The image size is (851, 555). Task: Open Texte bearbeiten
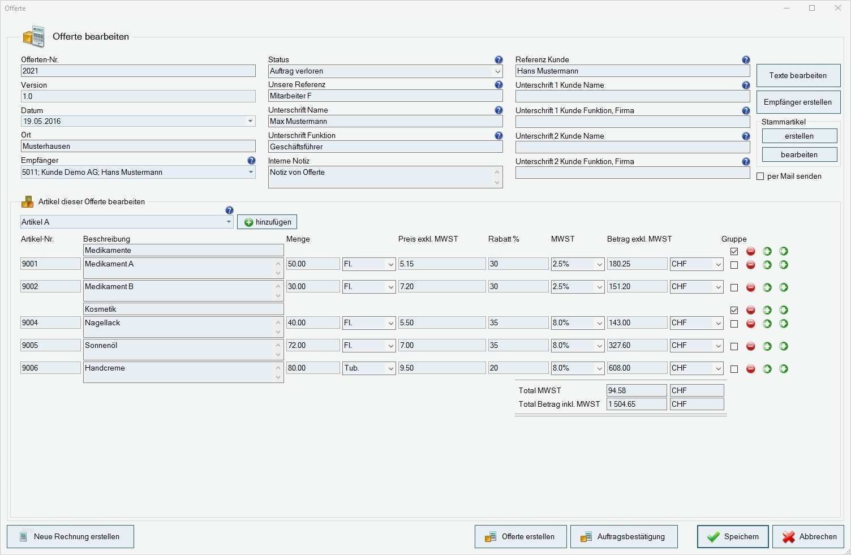click(798, 75)
